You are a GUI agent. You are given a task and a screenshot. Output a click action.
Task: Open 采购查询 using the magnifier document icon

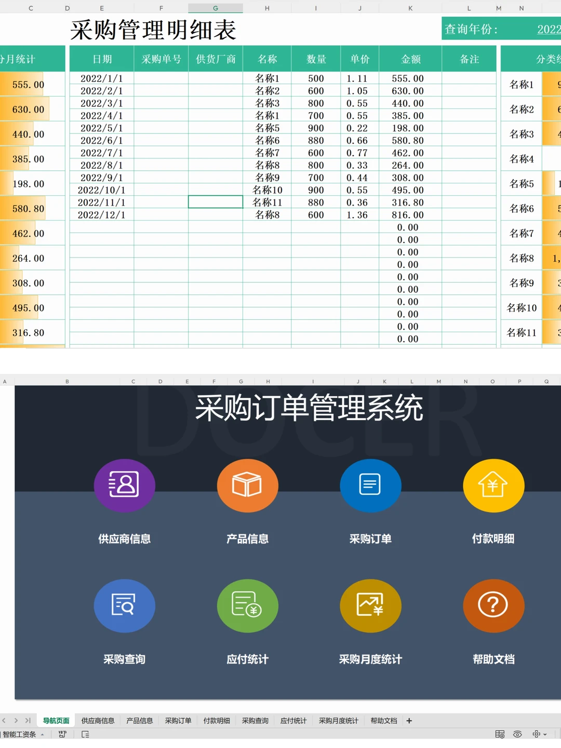(124, 606)
